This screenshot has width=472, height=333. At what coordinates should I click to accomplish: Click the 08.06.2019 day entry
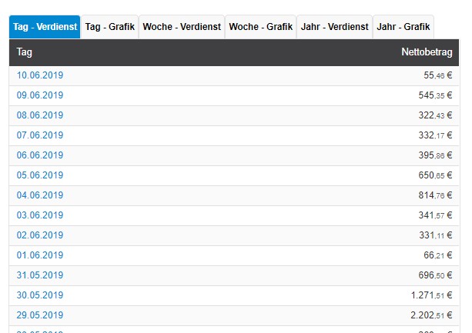40,115
